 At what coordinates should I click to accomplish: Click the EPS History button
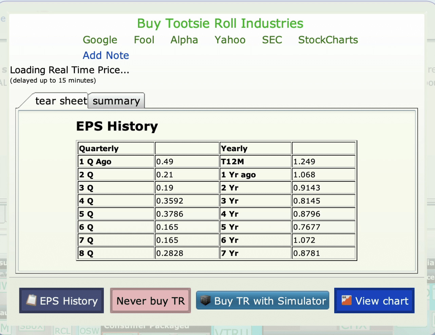click(x=61, y=301)
